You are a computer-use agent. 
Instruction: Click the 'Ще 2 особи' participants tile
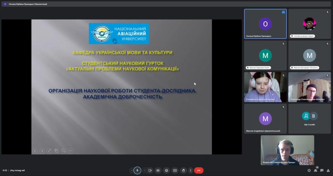pyautogui.click(x=309, y=118)
